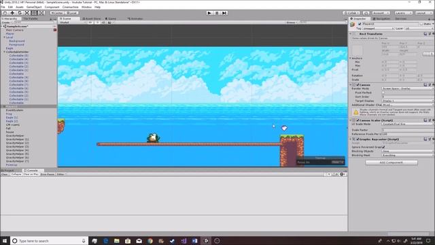
Task: Toggle Ignore Reversed Graphics checkbox
Action: [383, 147]
